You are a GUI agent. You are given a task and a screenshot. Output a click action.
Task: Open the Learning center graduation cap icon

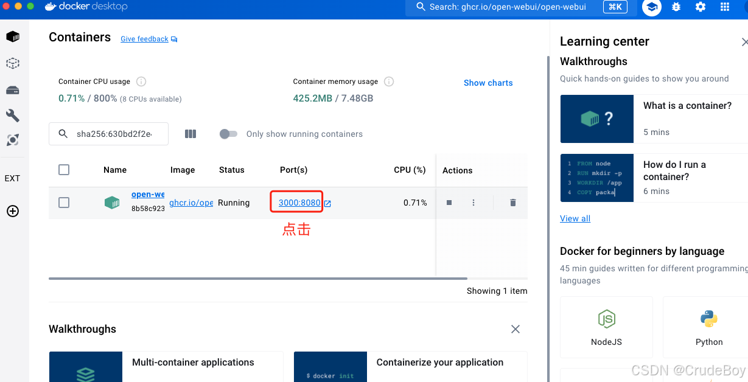(652, 7)
